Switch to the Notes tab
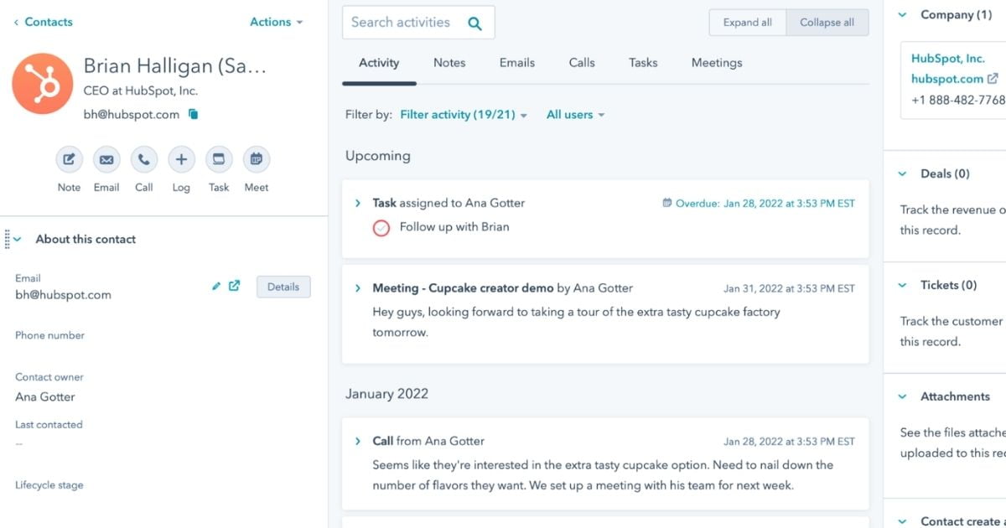The image size is (1006, 528). [449, 63]
